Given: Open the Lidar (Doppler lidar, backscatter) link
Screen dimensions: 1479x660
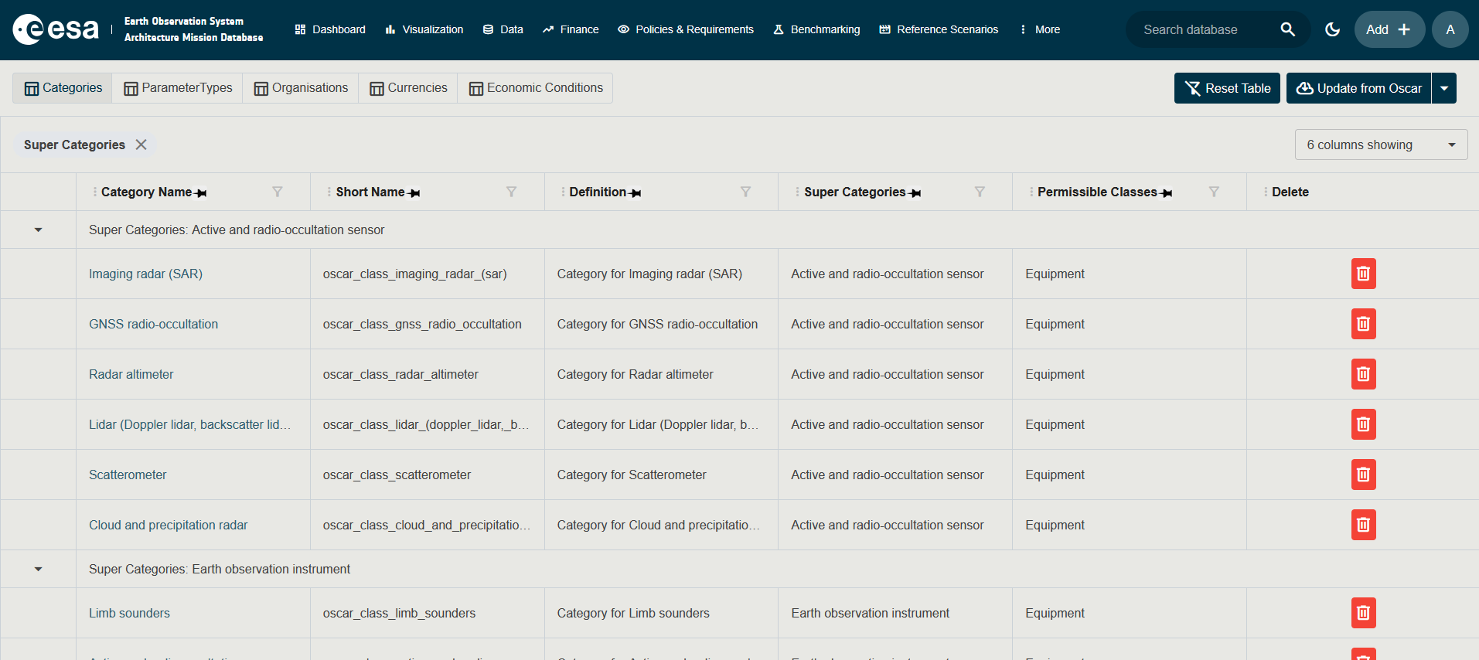Looking at the screenshot, I should pyautogui.click(x=189, y=424).
